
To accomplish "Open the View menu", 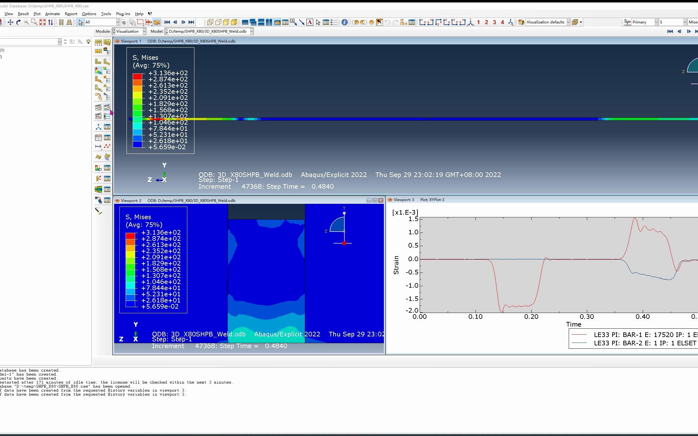I will [9, 14].
